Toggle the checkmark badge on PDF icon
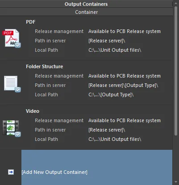The width and height of the screenshot is (179, 185). pyautogui.click(x=18, y=45)
